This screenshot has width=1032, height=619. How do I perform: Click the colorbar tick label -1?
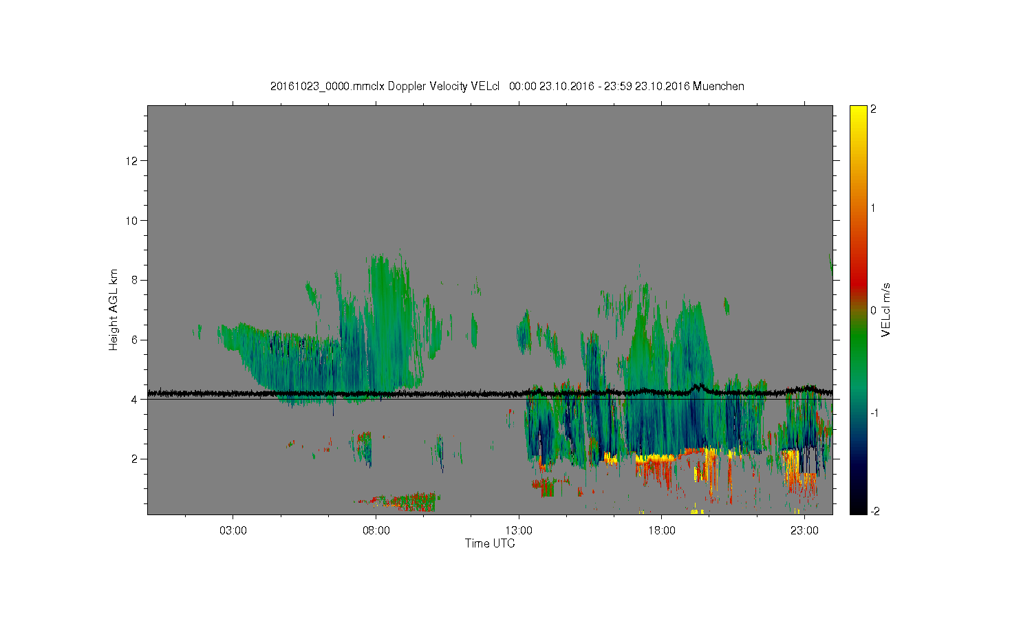[x=874, y=413]
